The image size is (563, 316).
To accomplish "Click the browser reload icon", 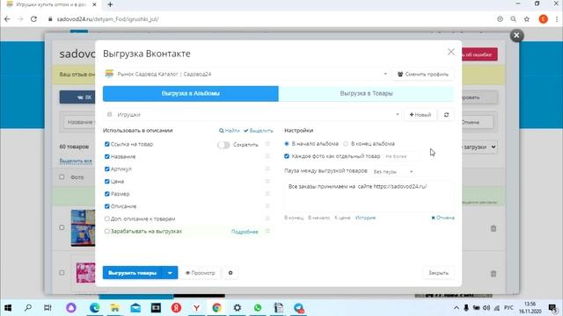I will click(33, 19).
